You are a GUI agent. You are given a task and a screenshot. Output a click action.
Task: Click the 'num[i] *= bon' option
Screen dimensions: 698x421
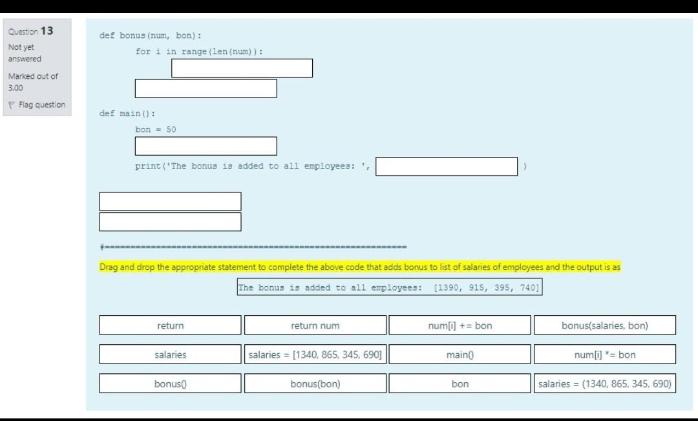(605, 354)
